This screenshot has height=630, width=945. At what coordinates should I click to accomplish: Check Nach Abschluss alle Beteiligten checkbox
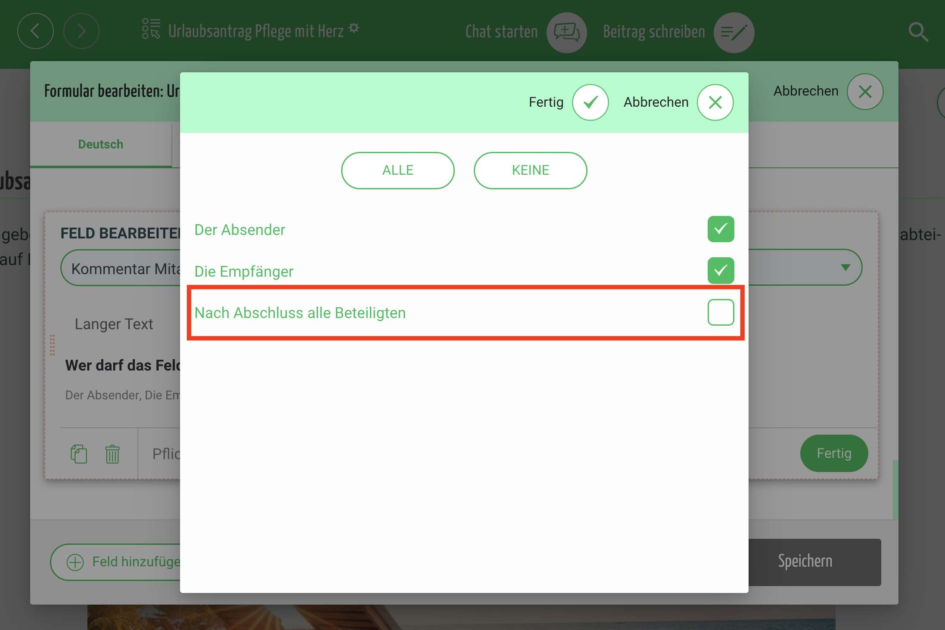click(x=721, y=312)
